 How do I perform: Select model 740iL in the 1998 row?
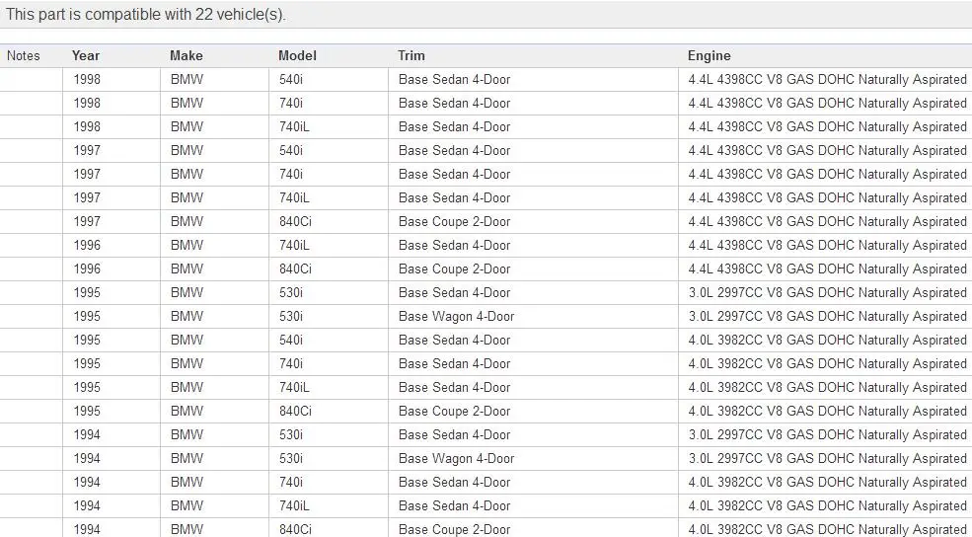point(294,126)
